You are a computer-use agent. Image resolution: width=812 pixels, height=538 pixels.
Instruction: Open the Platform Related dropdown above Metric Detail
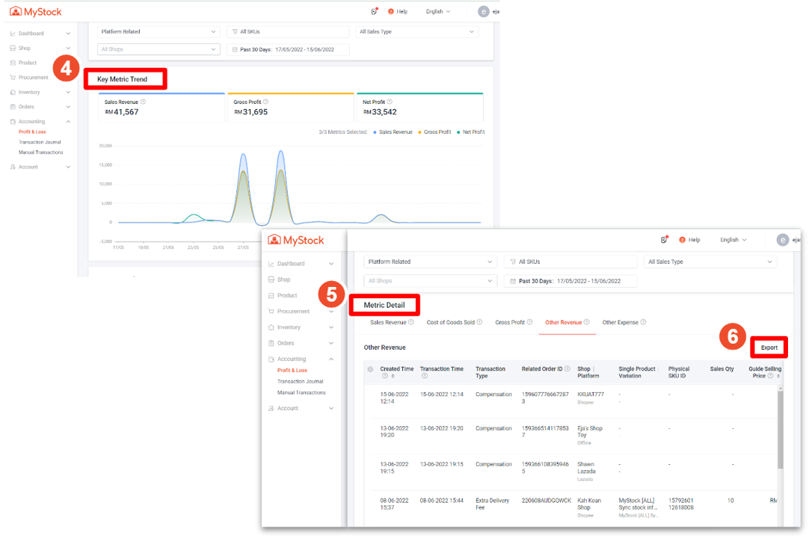coord(431,262)
